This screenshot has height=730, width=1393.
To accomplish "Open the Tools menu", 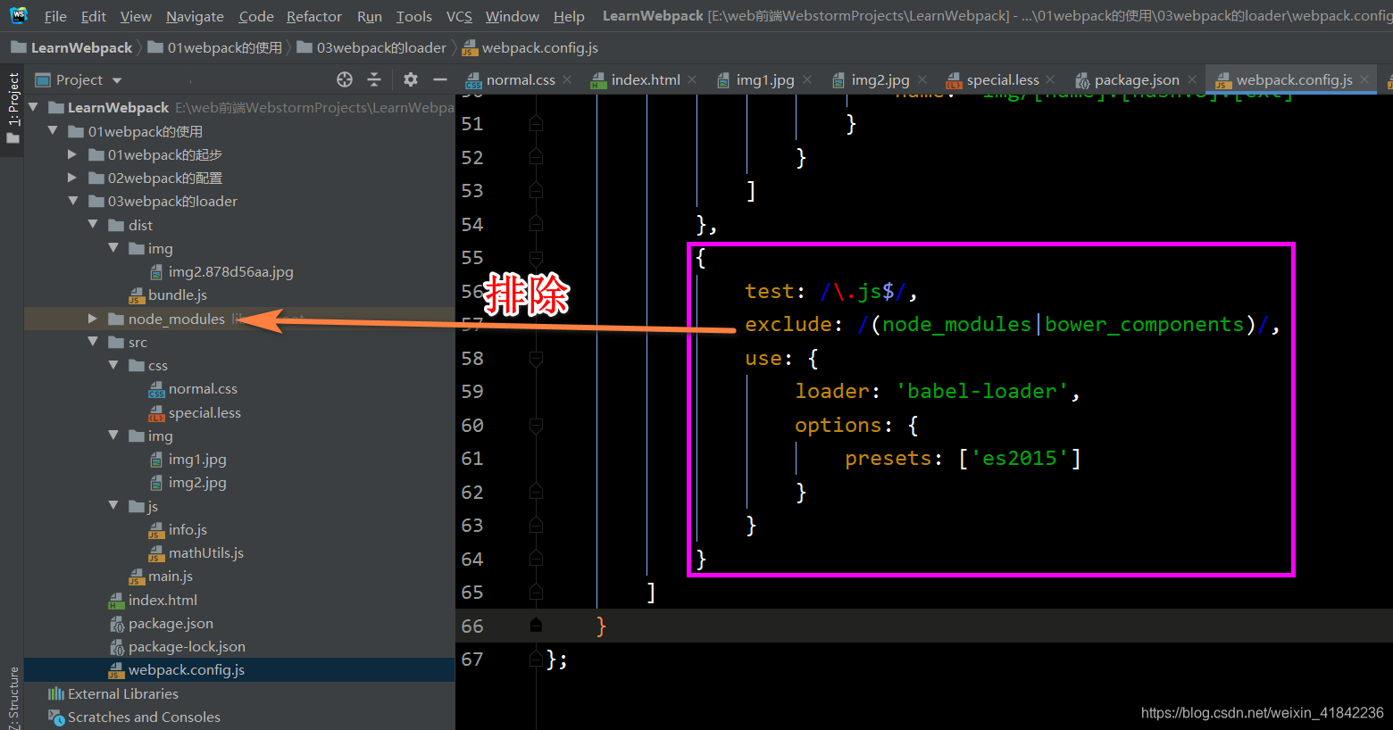I will [413, 16].
